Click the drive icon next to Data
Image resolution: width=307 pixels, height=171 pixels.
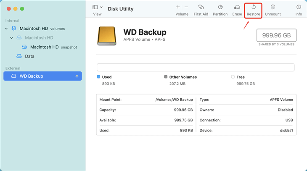[x=19, y=56]
